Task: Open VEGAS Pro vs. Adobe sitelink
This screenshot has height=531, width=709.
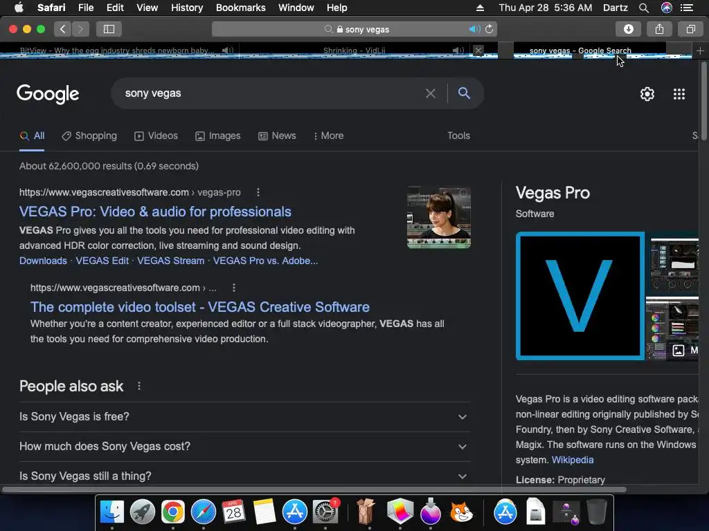Action: coord(265,261)
